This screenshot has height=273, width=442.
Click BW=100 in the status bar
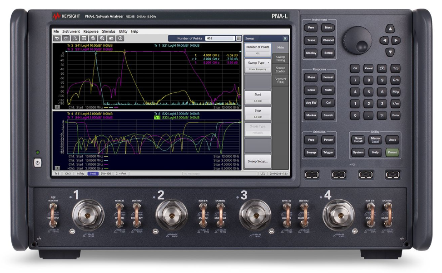tap(106, 173)
